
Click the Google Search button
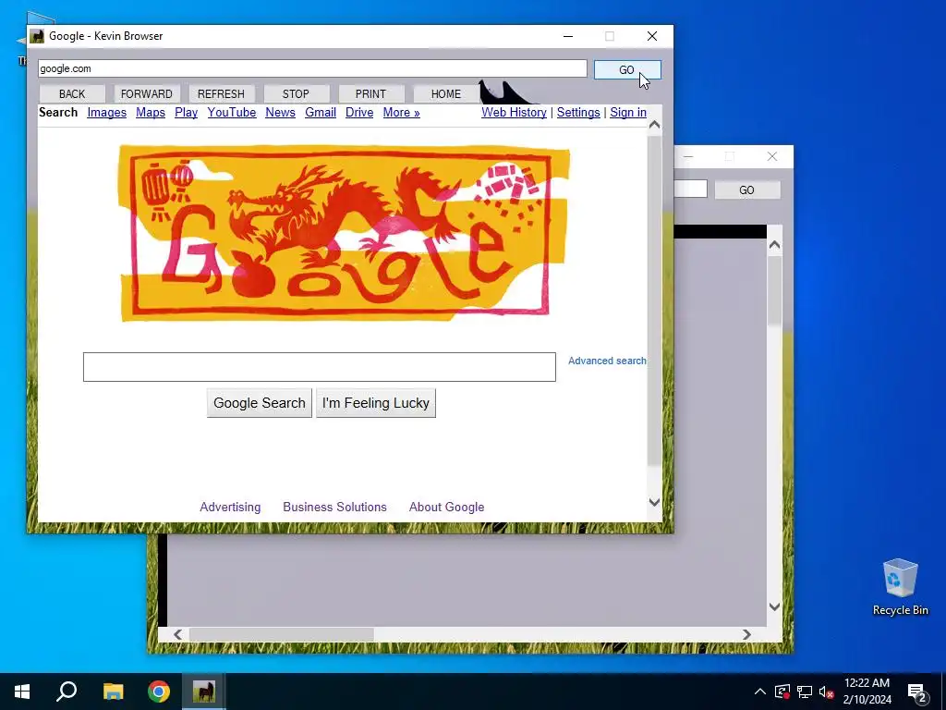coord(260,403)
